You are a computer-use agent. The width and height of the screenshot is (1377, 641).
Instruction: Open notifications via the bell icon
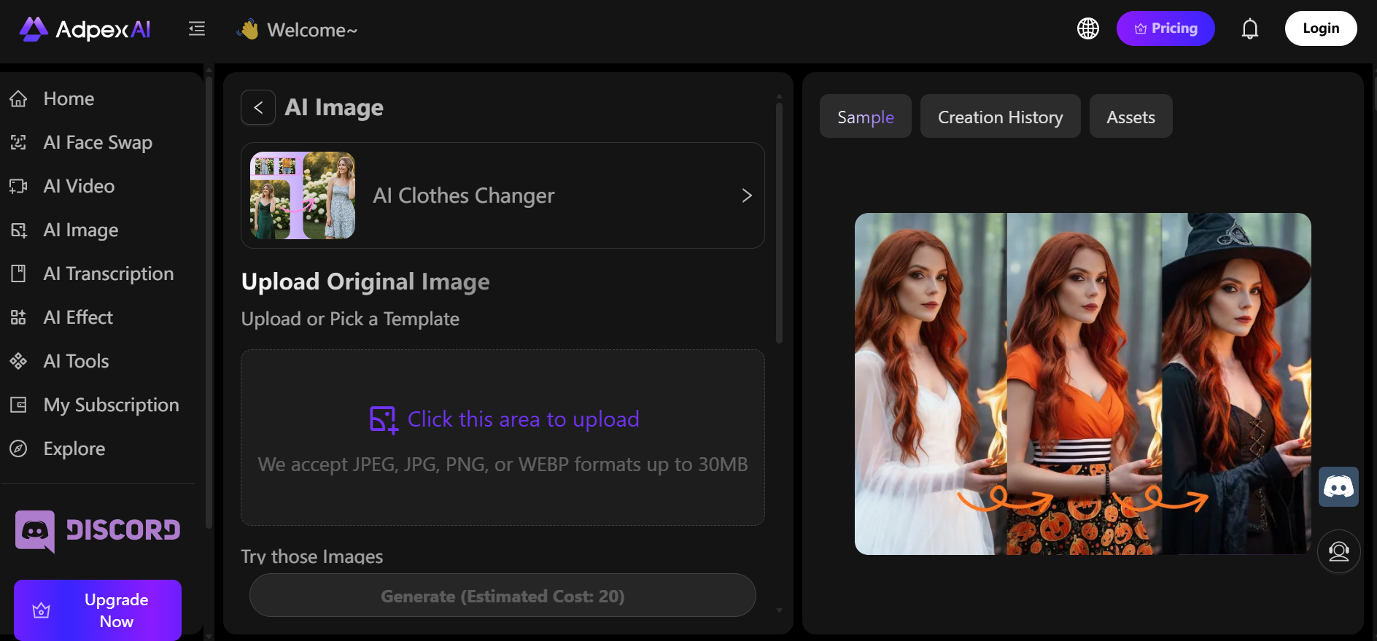coord(1249,28)
